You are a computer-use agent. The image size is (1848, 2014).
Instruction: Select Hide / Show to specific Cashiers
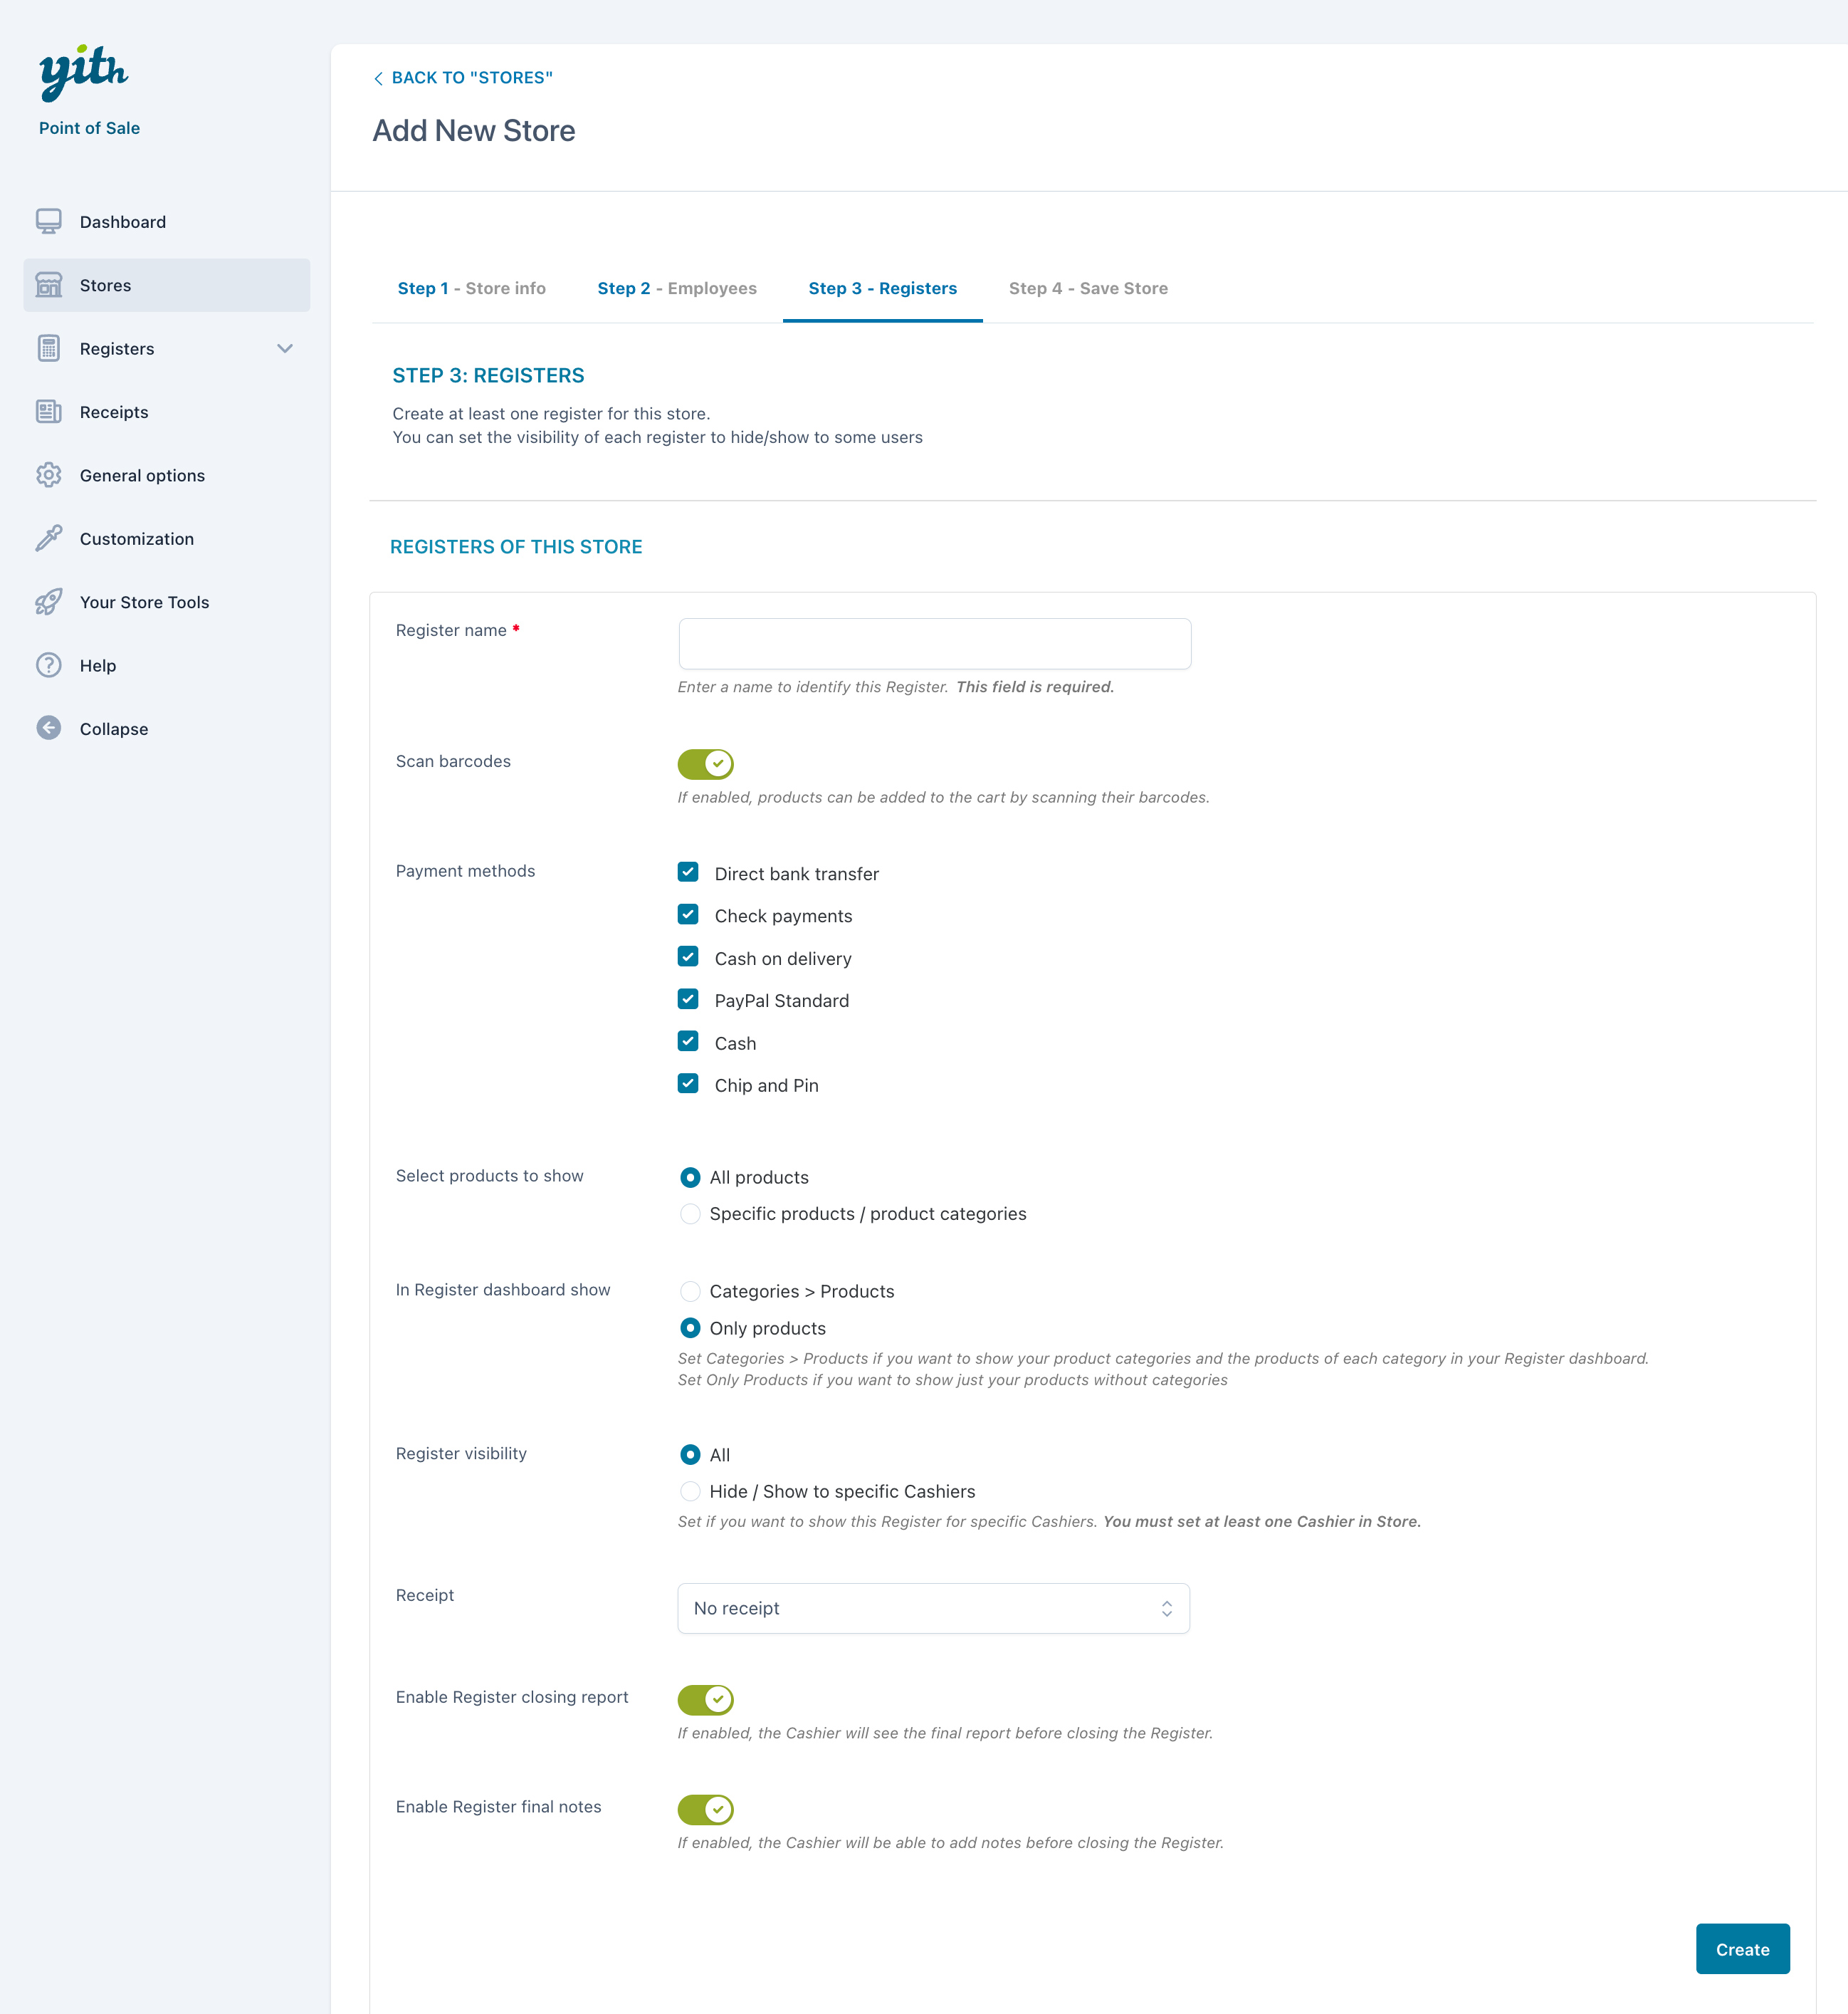coord(690,1491)
